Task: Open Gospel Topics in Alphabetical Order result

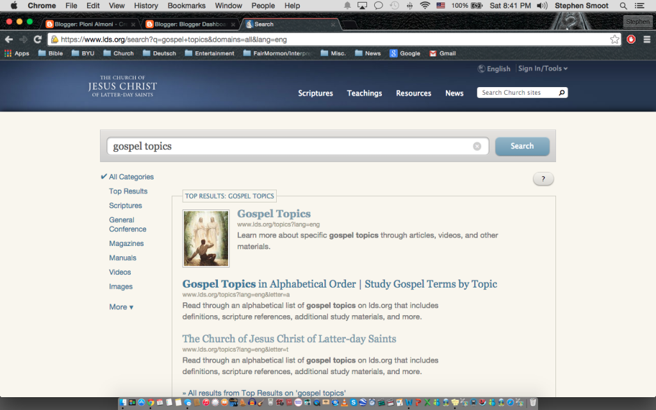Action: pos(340,284)
